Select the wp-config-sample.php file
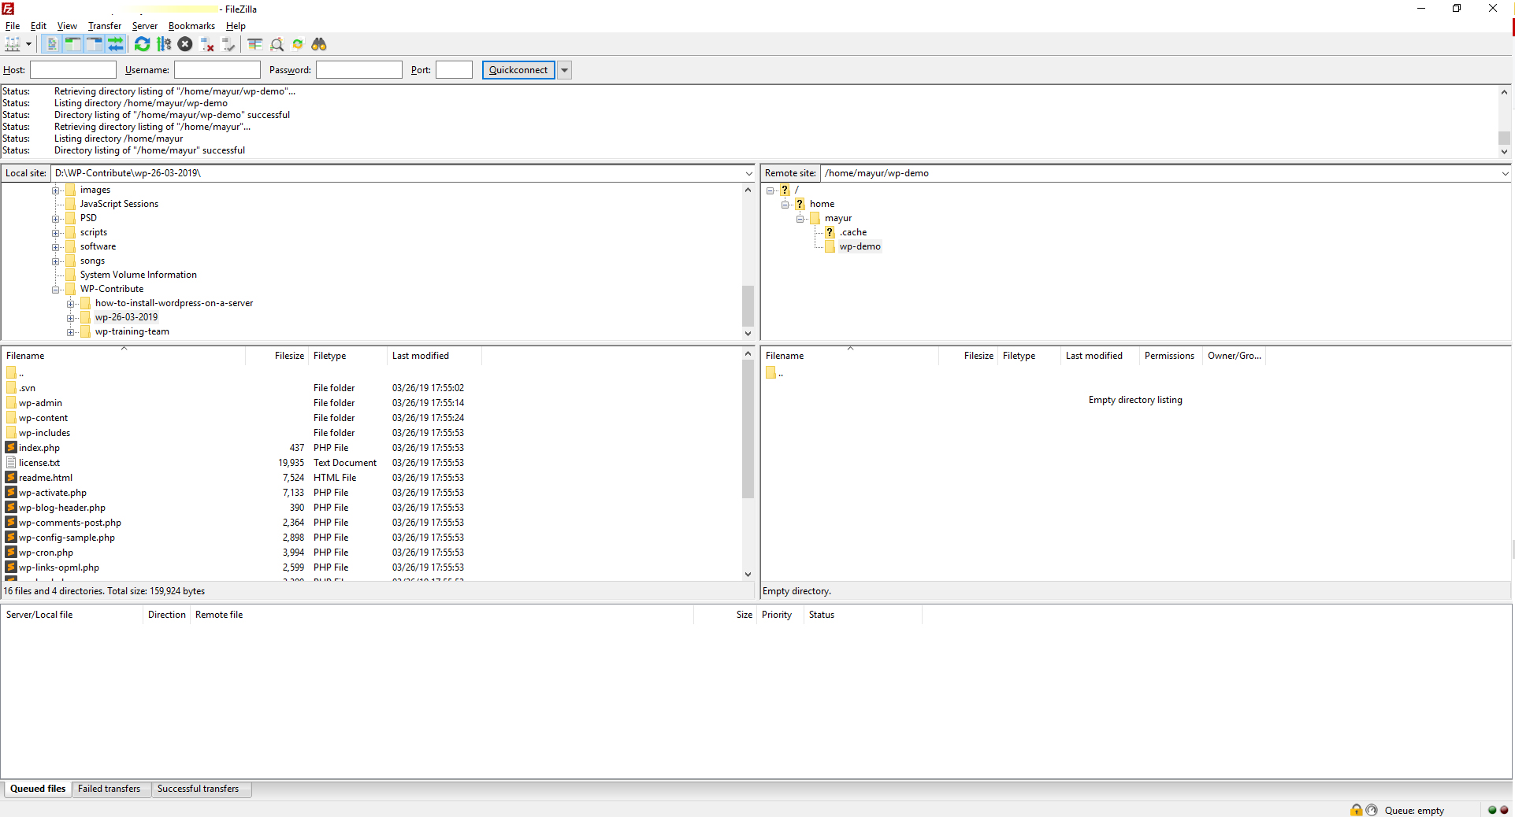The image size is (1515, 817). [67, 538]
